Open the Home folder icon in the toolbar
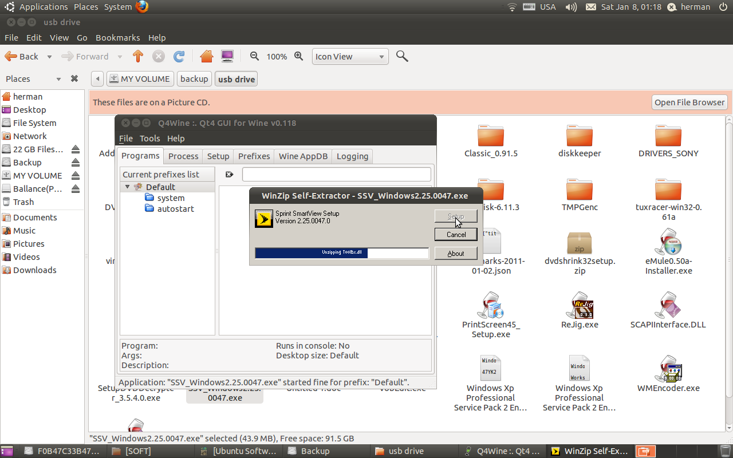733x458 pixels. click(x=207, y=56)
